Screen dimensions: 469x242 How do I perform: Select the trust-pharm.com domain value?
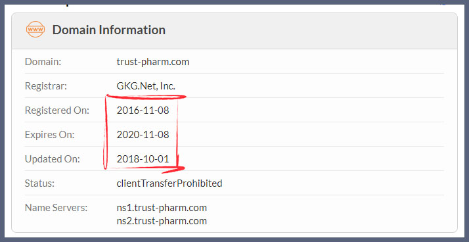click(x=153, y=62)
